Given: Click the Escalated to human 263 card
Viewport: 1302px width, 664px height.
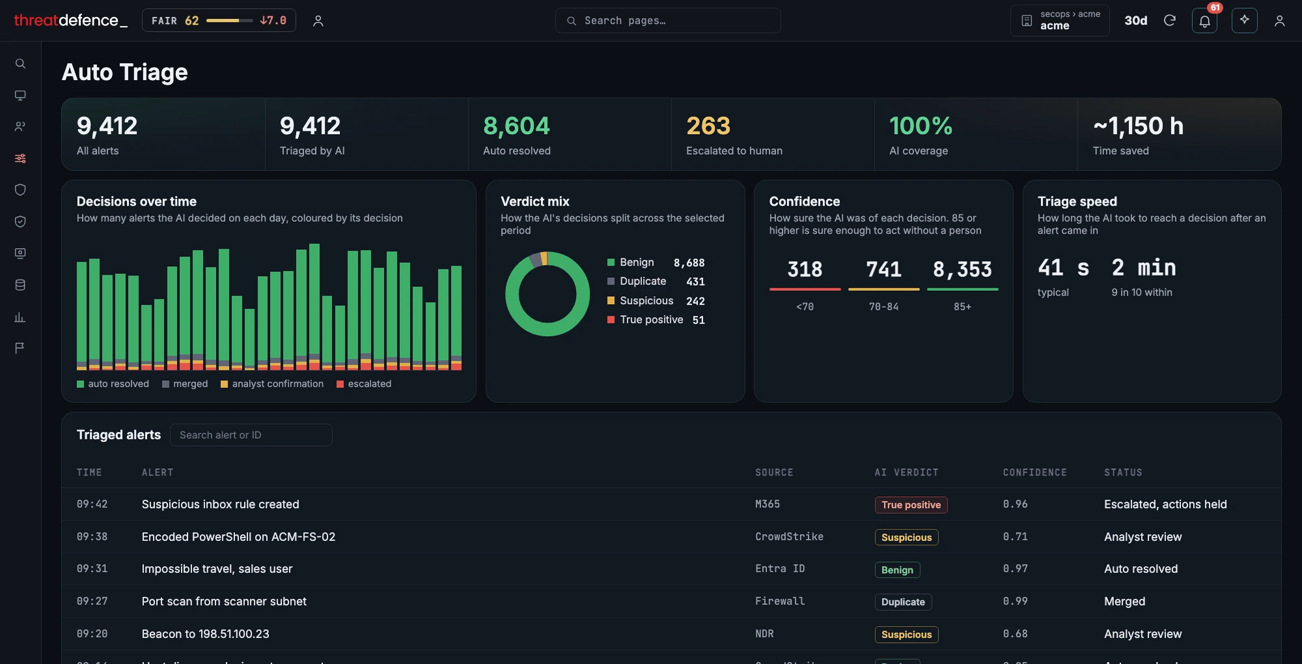Looking at the screenshot, I should pos(772,134).
